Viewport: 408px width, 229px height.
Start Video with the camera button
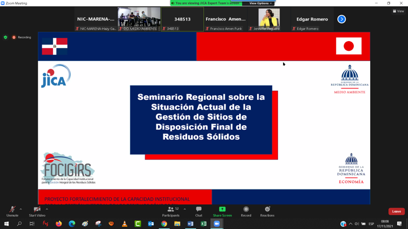click(x=37, y=212)
